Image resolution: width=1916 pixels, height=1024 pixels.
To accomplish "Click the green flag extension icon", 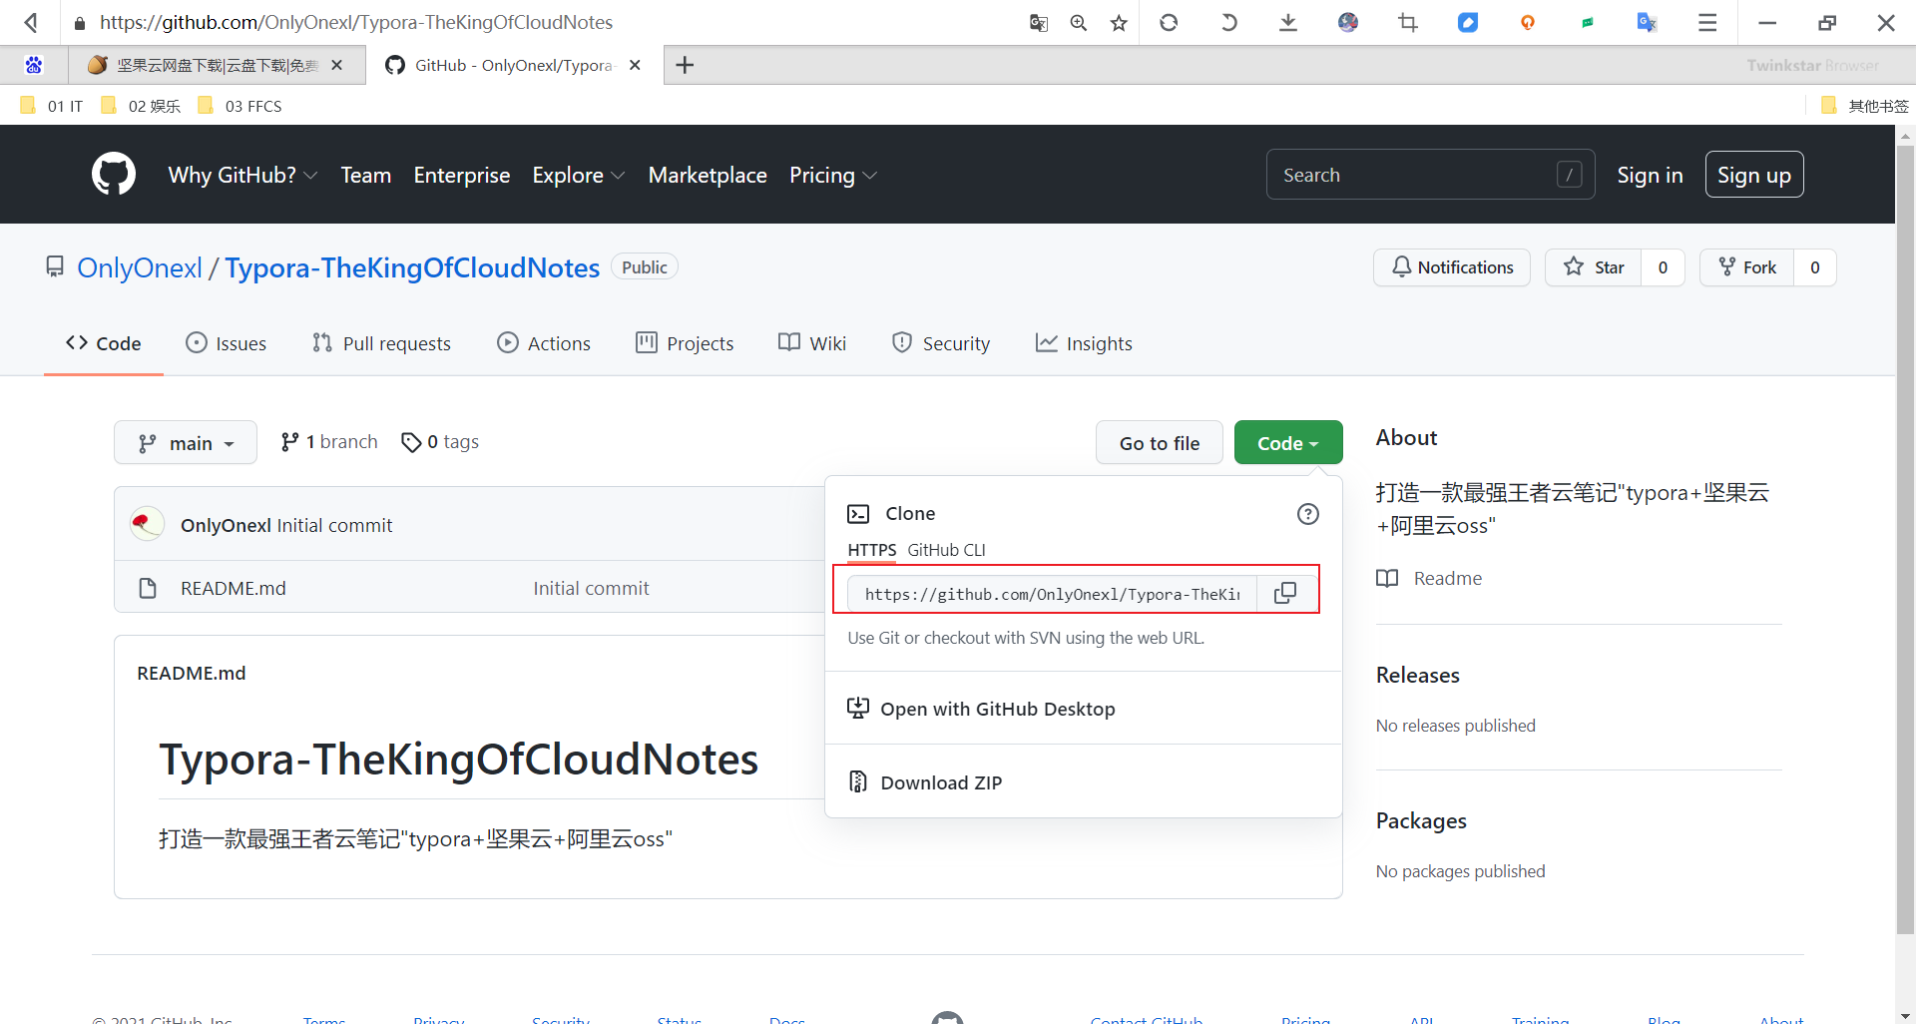I will coord(1588,22).
